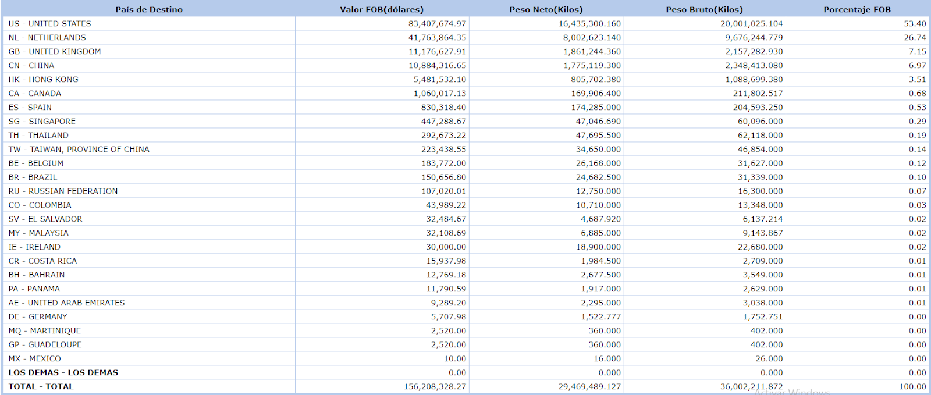The height and width of the screenshot is (395, 931).
Task: Select the BH - BAHRAIN row label
Action: [x=37, y=275]
